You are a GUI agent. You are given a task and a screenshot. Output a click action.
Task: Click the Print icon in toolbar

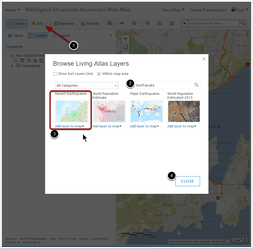(134, 23)
